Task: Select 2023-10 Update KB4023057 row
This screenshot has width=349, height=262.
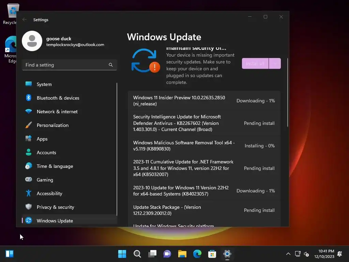Action: click(204, 191)
